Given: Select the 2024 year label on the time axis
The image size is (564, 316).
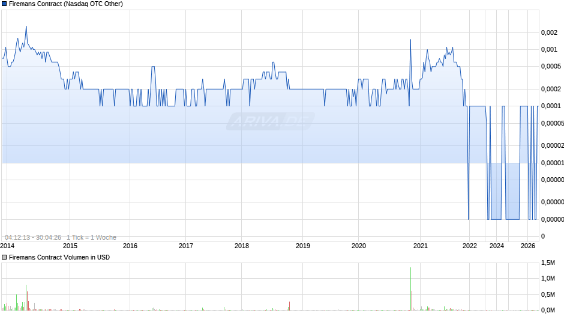Looking at the screenshot, I should point(497,246).
